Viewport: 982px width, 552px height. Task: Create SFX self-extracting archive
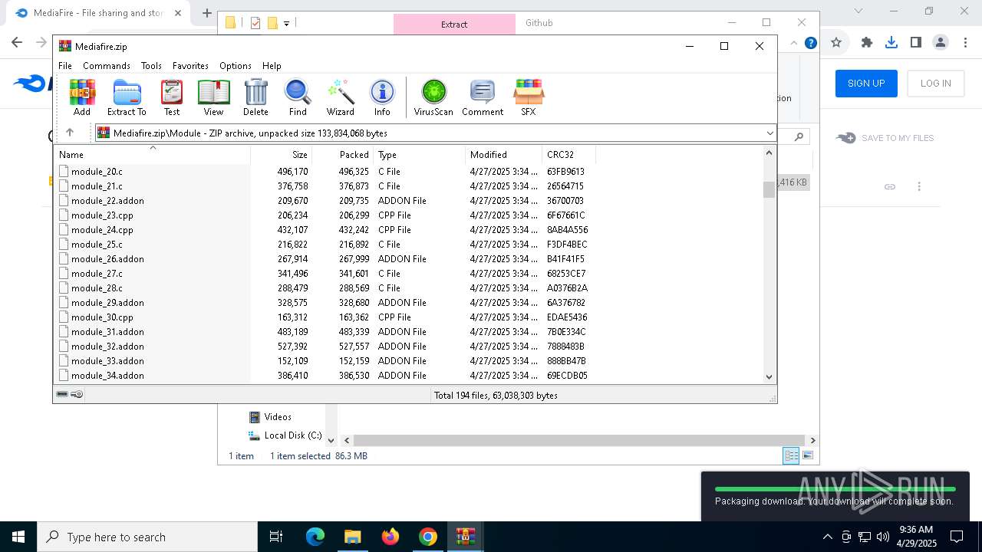[x=529, y=97]
